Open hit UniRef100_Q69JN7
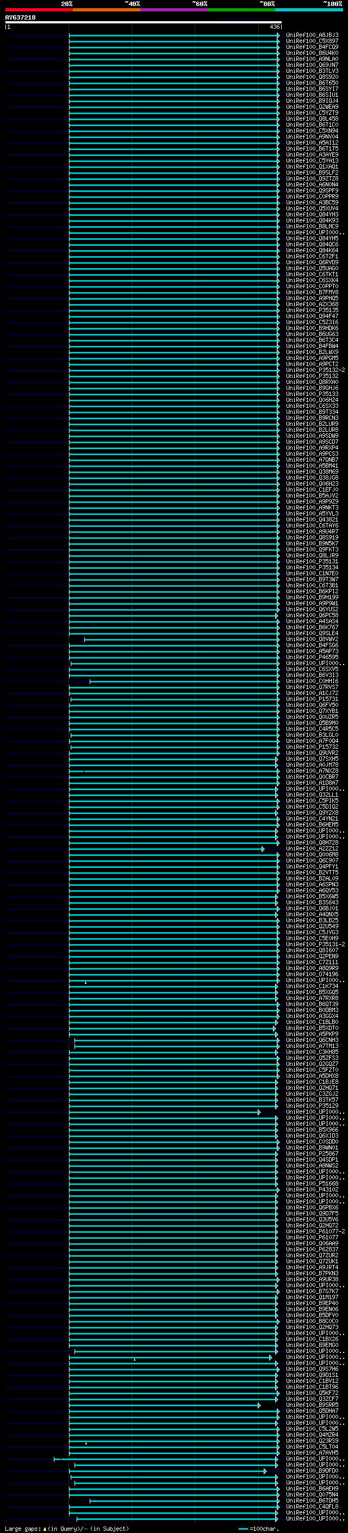This screenshot has width=348, height=1533. coord(312,65)
